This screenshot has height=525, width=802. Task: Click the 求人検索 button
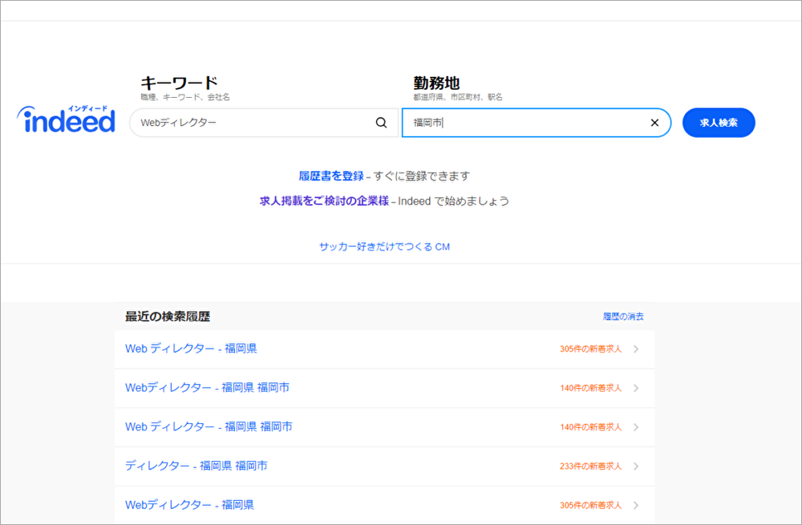(719, 123)
